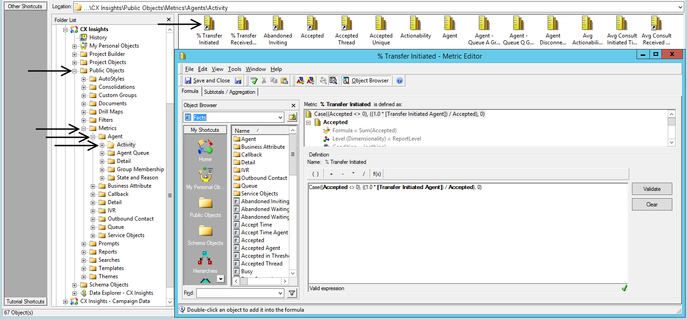Click the Save and New icon
Image resolution: width=687 pixels, height=319 pixels.
point(238,81)
